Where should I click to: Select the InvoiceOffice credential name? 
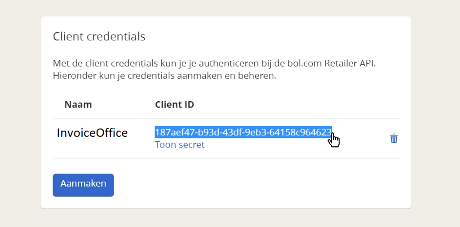coord(92,133)
